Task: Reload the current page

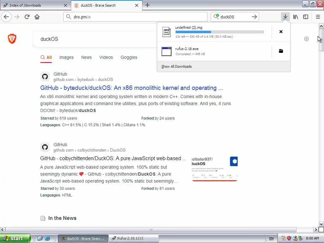Action: 27,17
